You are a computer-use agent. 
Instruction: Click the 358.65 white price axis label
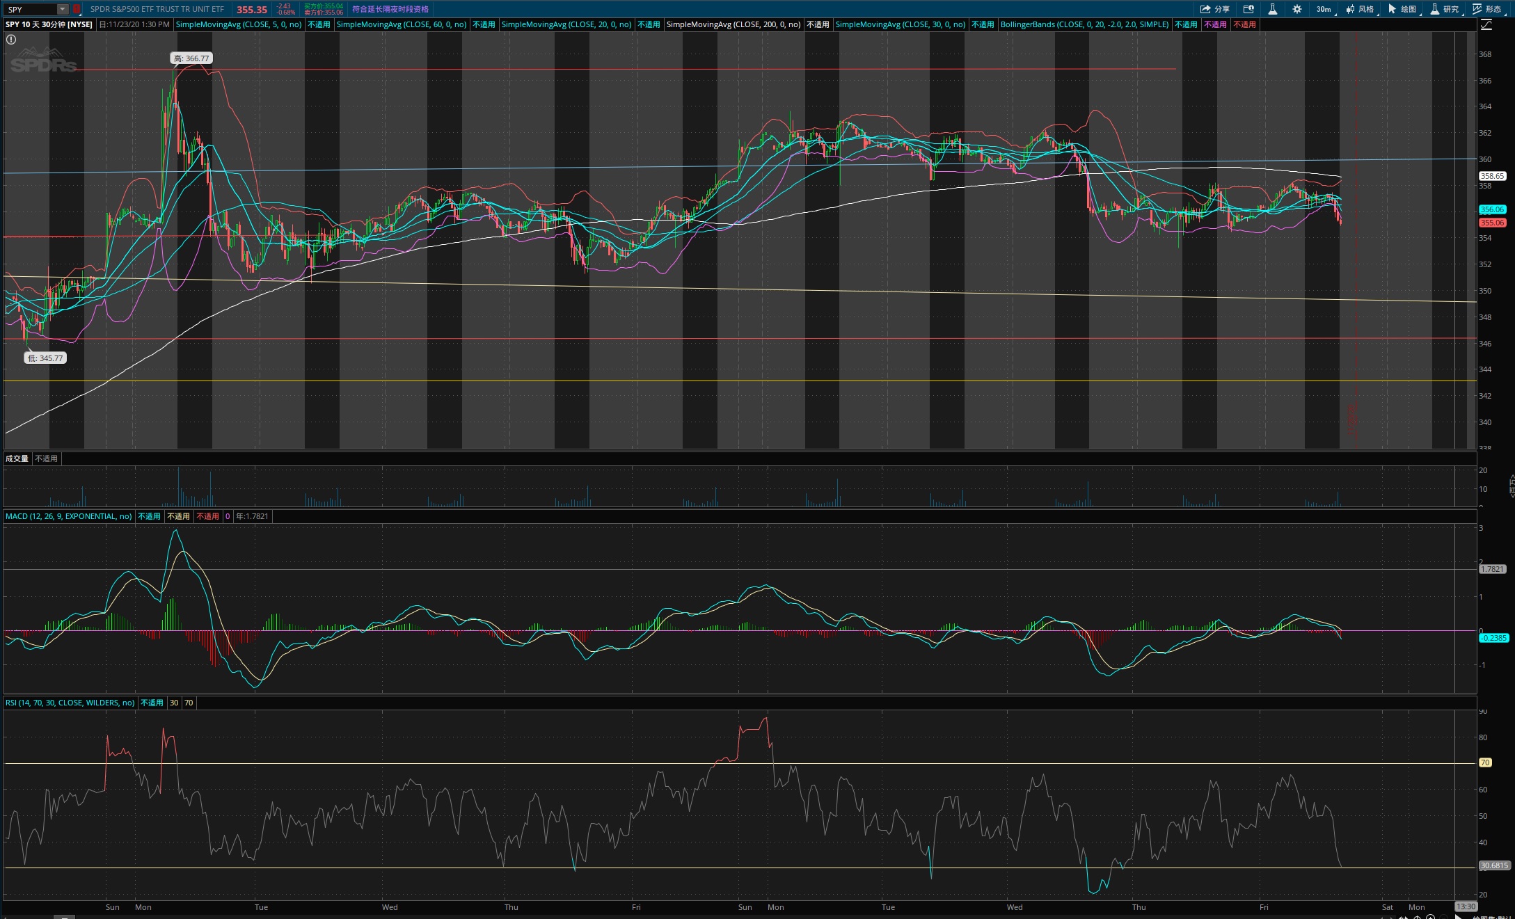click(1492, 176)
